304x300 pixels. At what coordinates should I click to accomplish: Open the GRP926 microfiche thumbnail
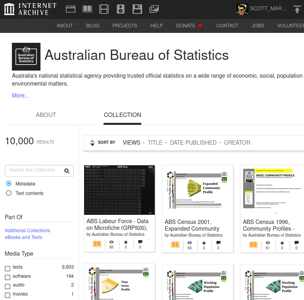[119, 190]
